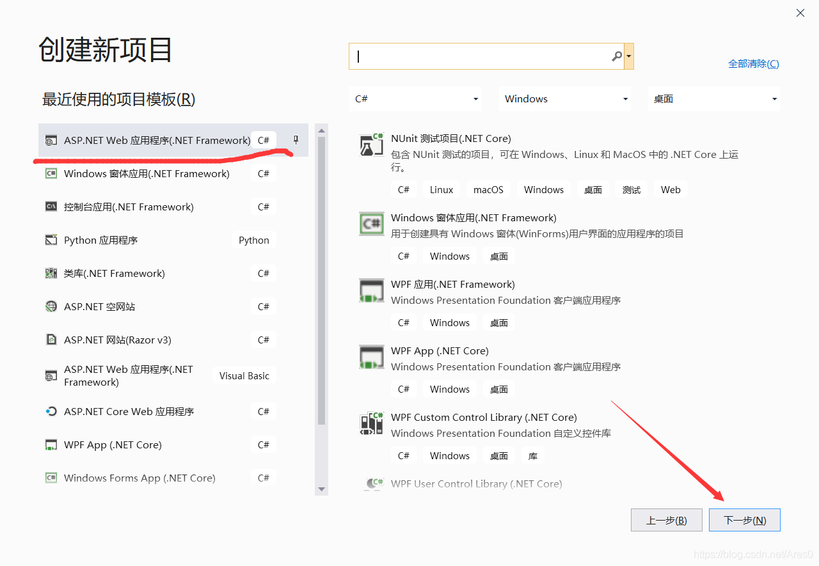819x566 pixels.
Task: Click the ASP.NET Core Web 应用程序 icon
Action: (x=51, y=411)
